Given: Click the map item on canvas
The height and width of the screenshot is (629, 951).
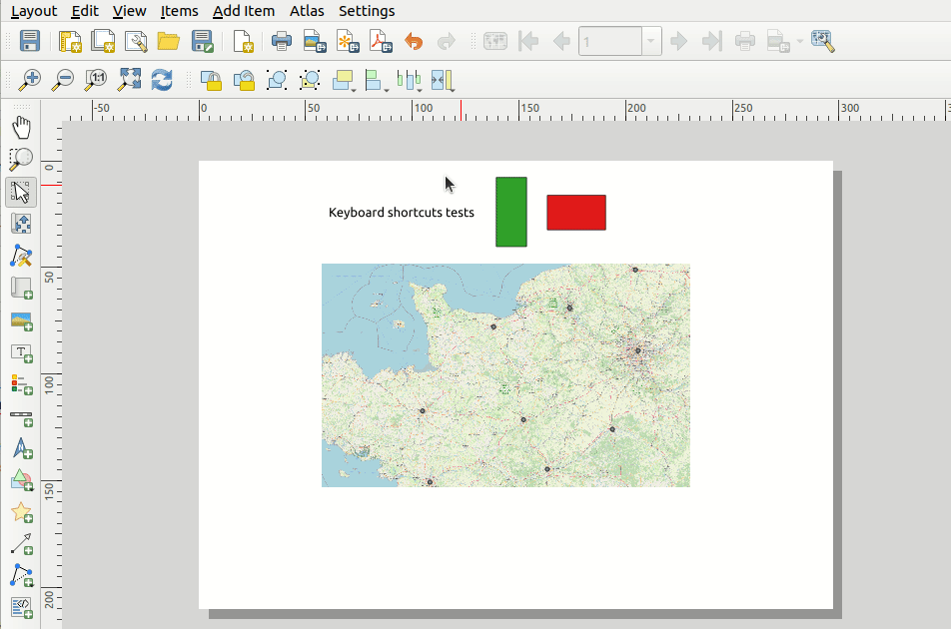Looking at the screenshot, I should tap(505, 375).
